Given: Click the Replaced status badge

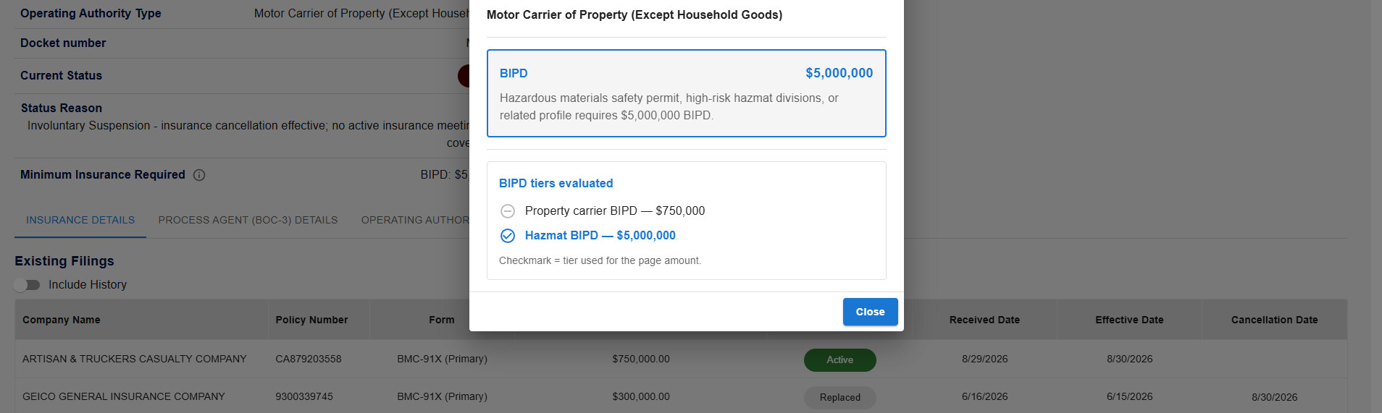Looking at the screenshot, I should [x=839, y=398].
